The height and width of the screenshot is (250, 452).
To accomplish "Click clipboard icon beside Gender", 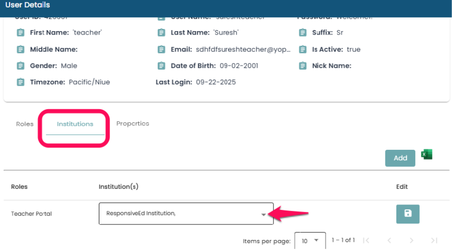I will [x=20, y=66].
